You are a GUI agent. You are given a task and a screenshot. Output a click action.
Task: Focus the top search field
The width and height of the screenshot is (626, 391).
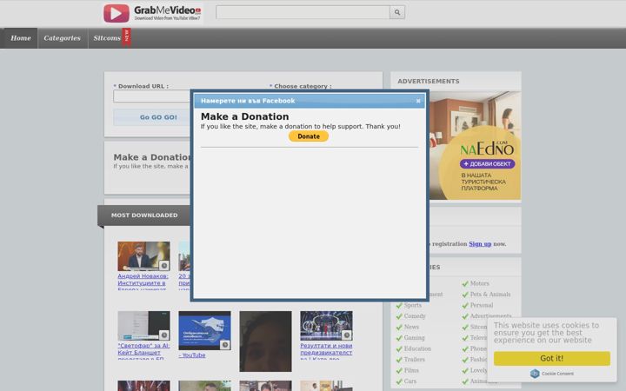click(303, 12)
